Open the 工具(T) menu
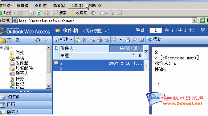208x116 pixels. tap(77, 6)
